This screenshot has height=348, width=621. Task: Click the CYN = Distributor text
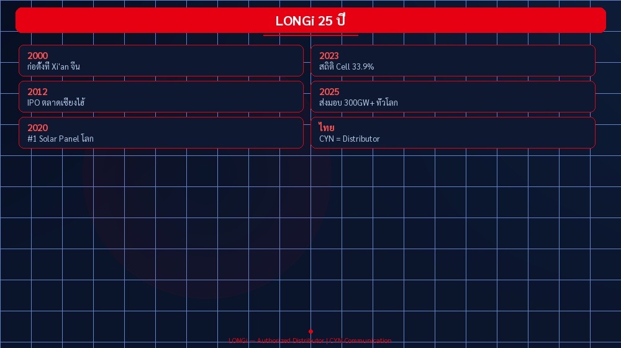(x=349, y=139)
